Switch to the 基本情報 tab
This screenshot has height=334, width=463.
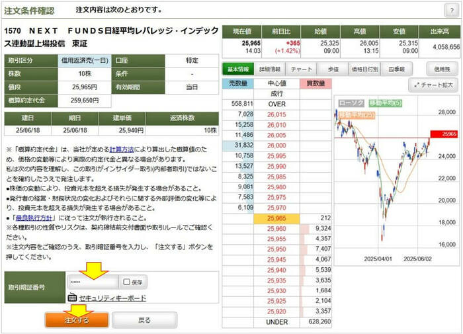[x=238, y=69]
